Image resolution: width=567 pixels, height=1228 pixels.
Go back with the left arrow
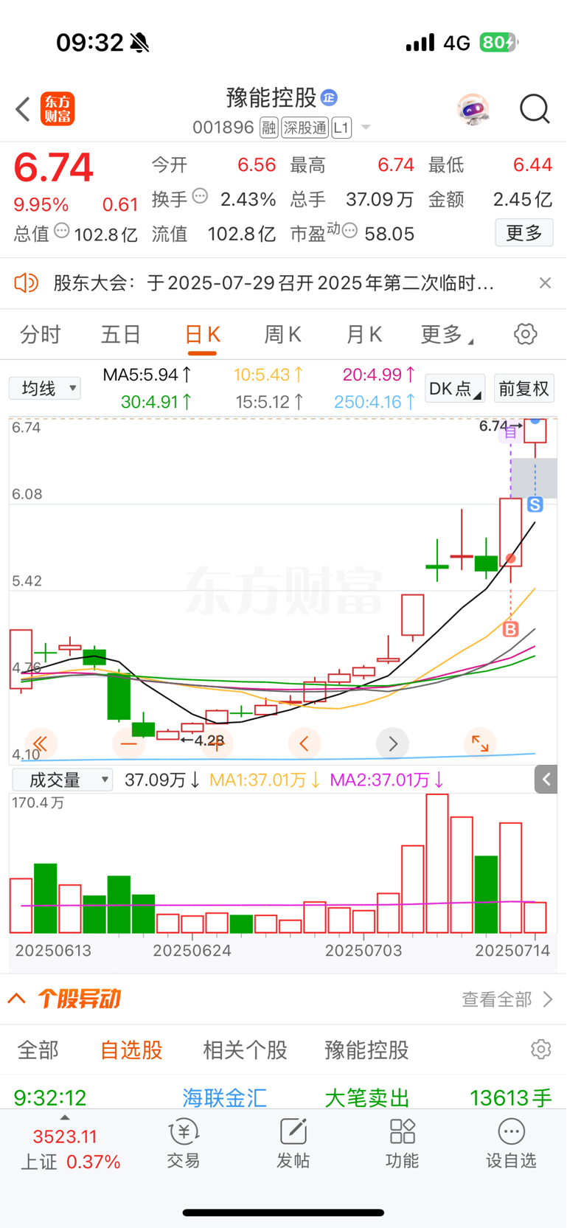(24, 109)
